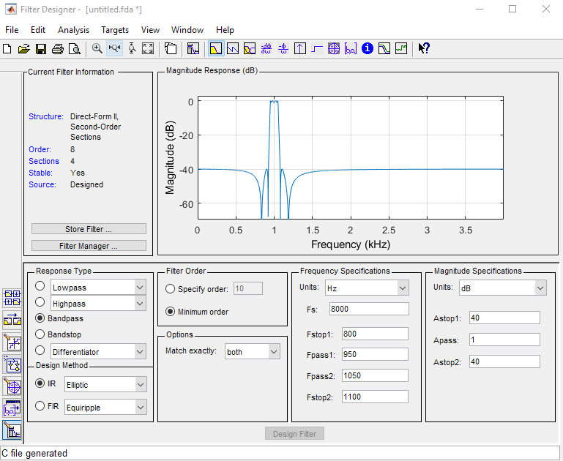Viewport: 563px width, 461px height.
Task: Save session with the floppy disk icon
Action: click(40, 48)
